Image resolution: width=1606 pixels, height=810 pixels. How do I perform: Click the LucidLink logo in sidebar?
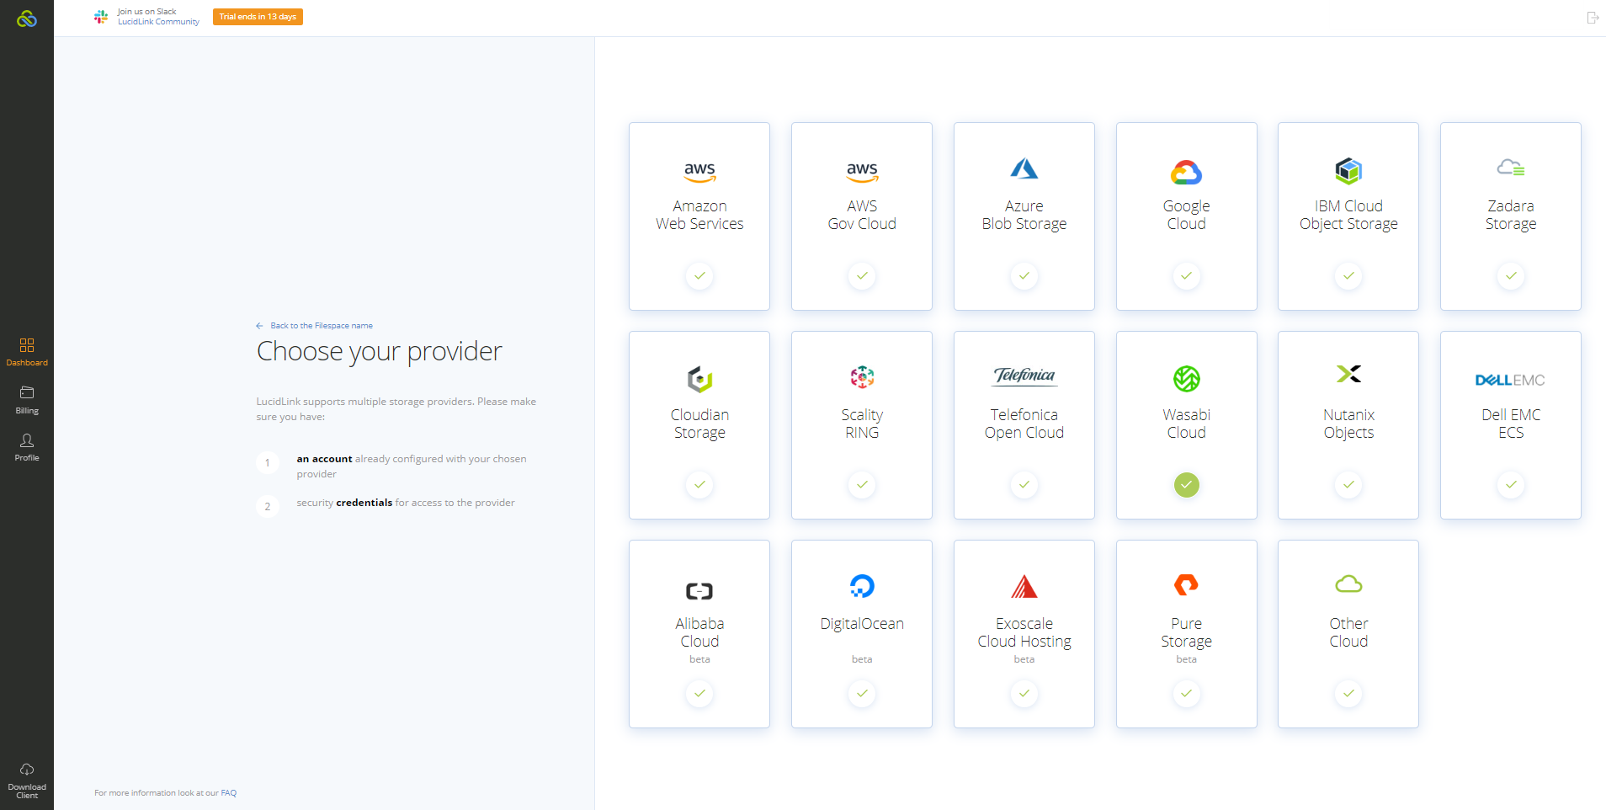[27, 19]
